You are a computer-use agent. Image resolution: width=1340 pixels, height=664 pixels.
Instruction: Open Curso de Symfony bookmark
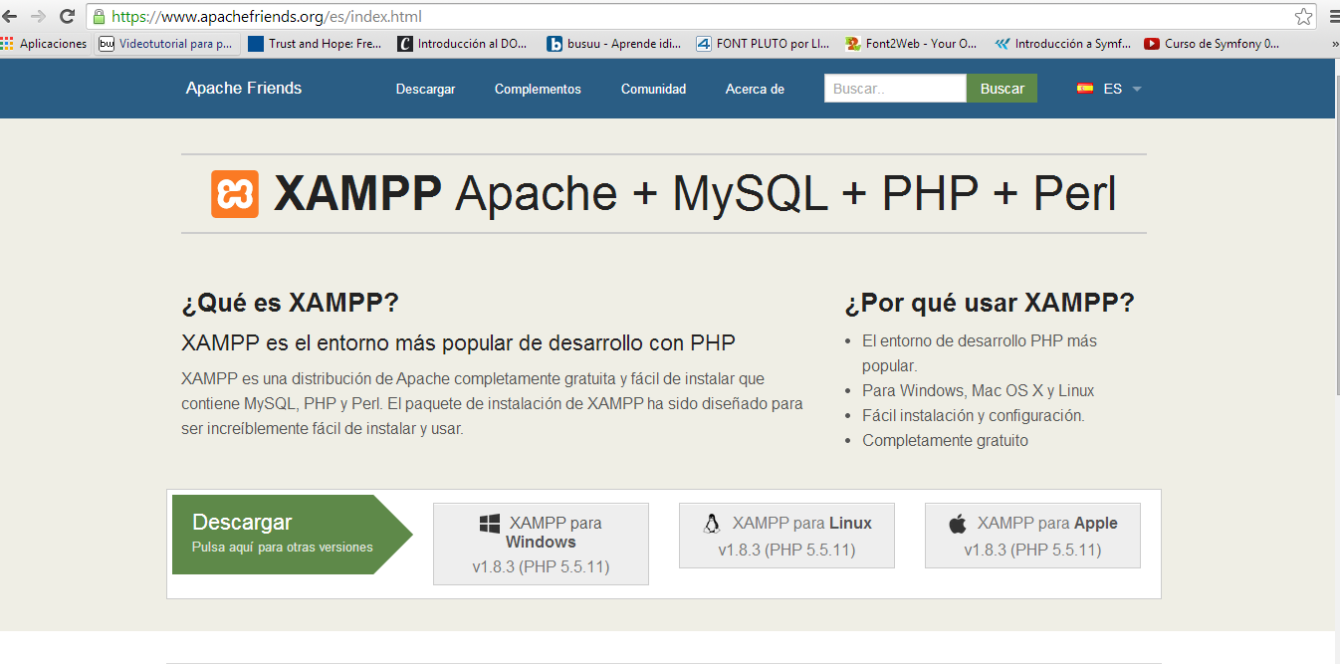1212,44
